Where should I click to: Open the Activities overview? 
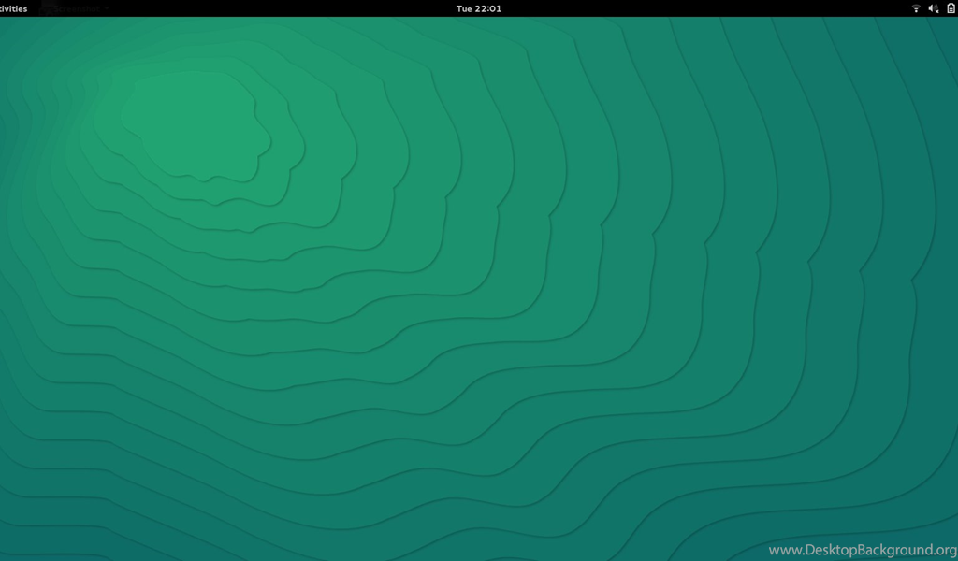point(13,8)
